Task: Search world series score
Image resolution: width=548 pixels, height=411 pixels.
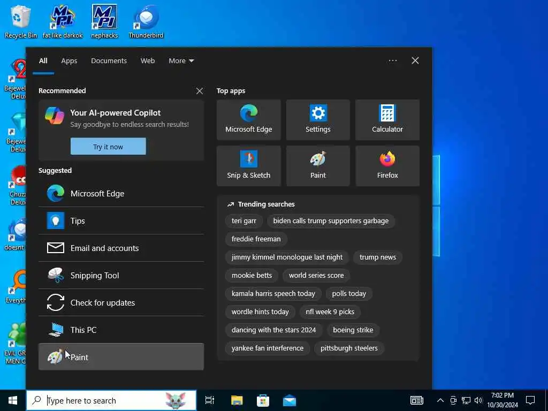Action: (316, 276)
